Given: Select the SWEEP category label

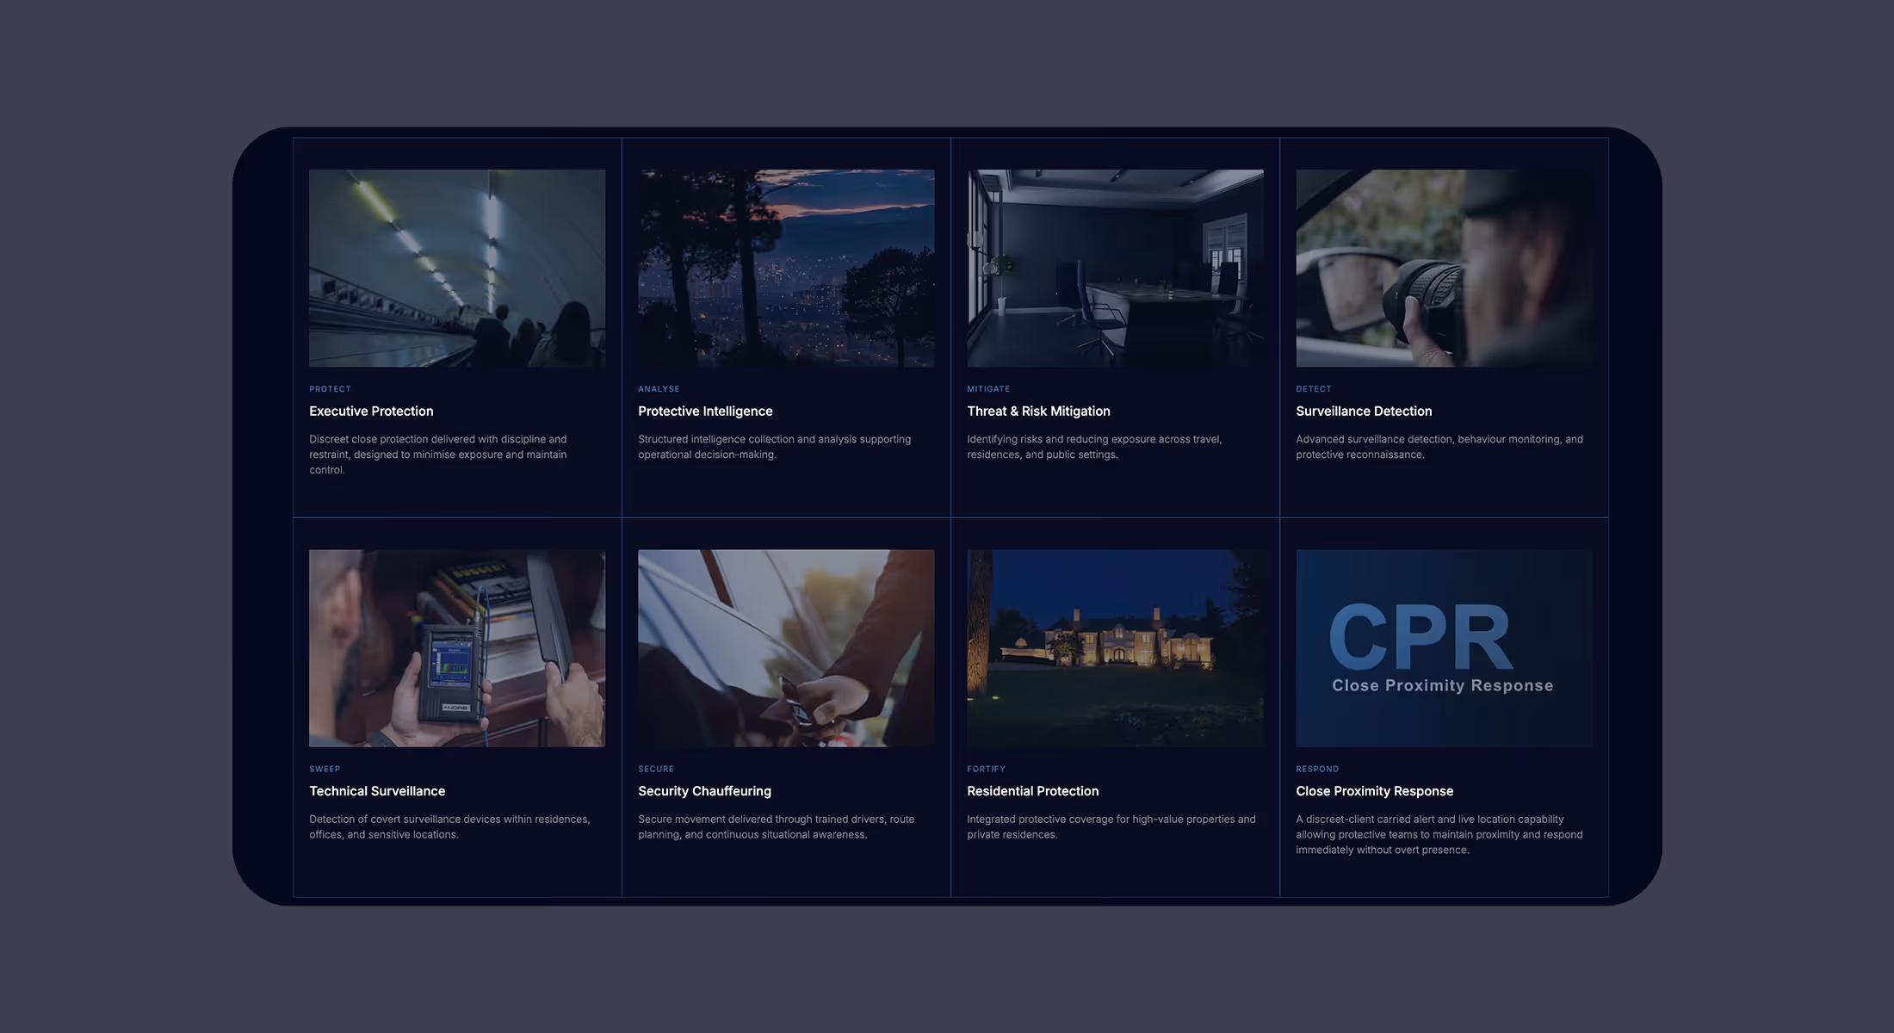Looking at the screenshot, I should click(325, 769).
